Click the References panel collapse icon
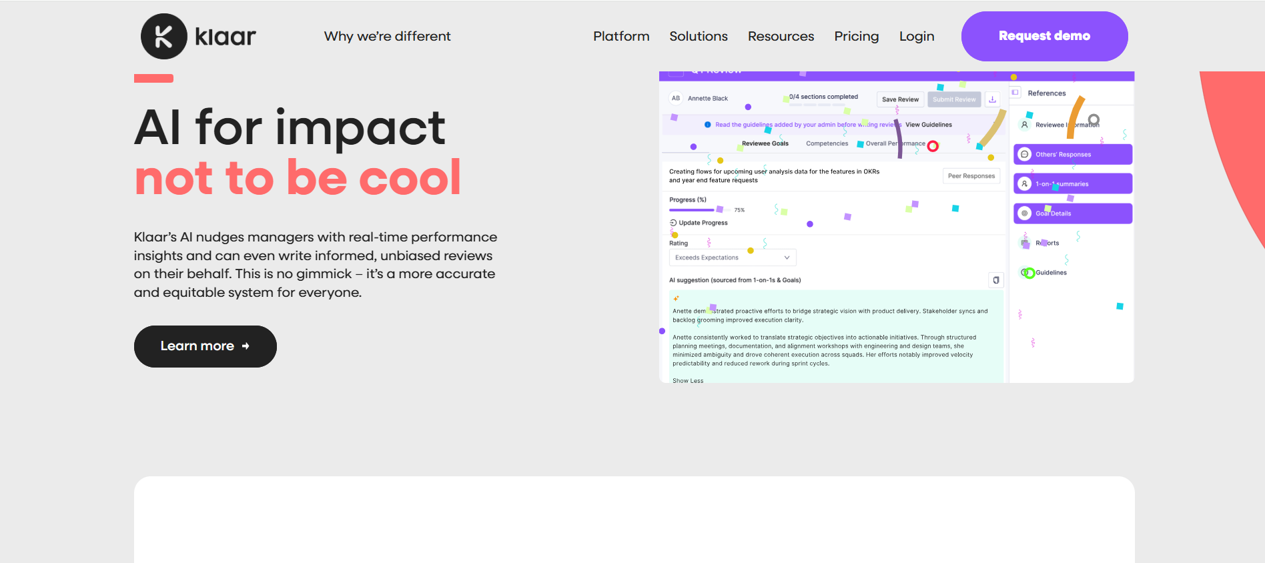The image size is (1265, 563). (1015, 93)
